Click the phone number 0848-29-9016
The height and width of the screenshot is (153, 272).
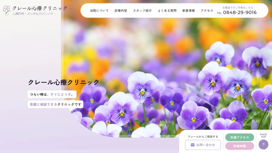pyautogui.click(x=239, y=12)
